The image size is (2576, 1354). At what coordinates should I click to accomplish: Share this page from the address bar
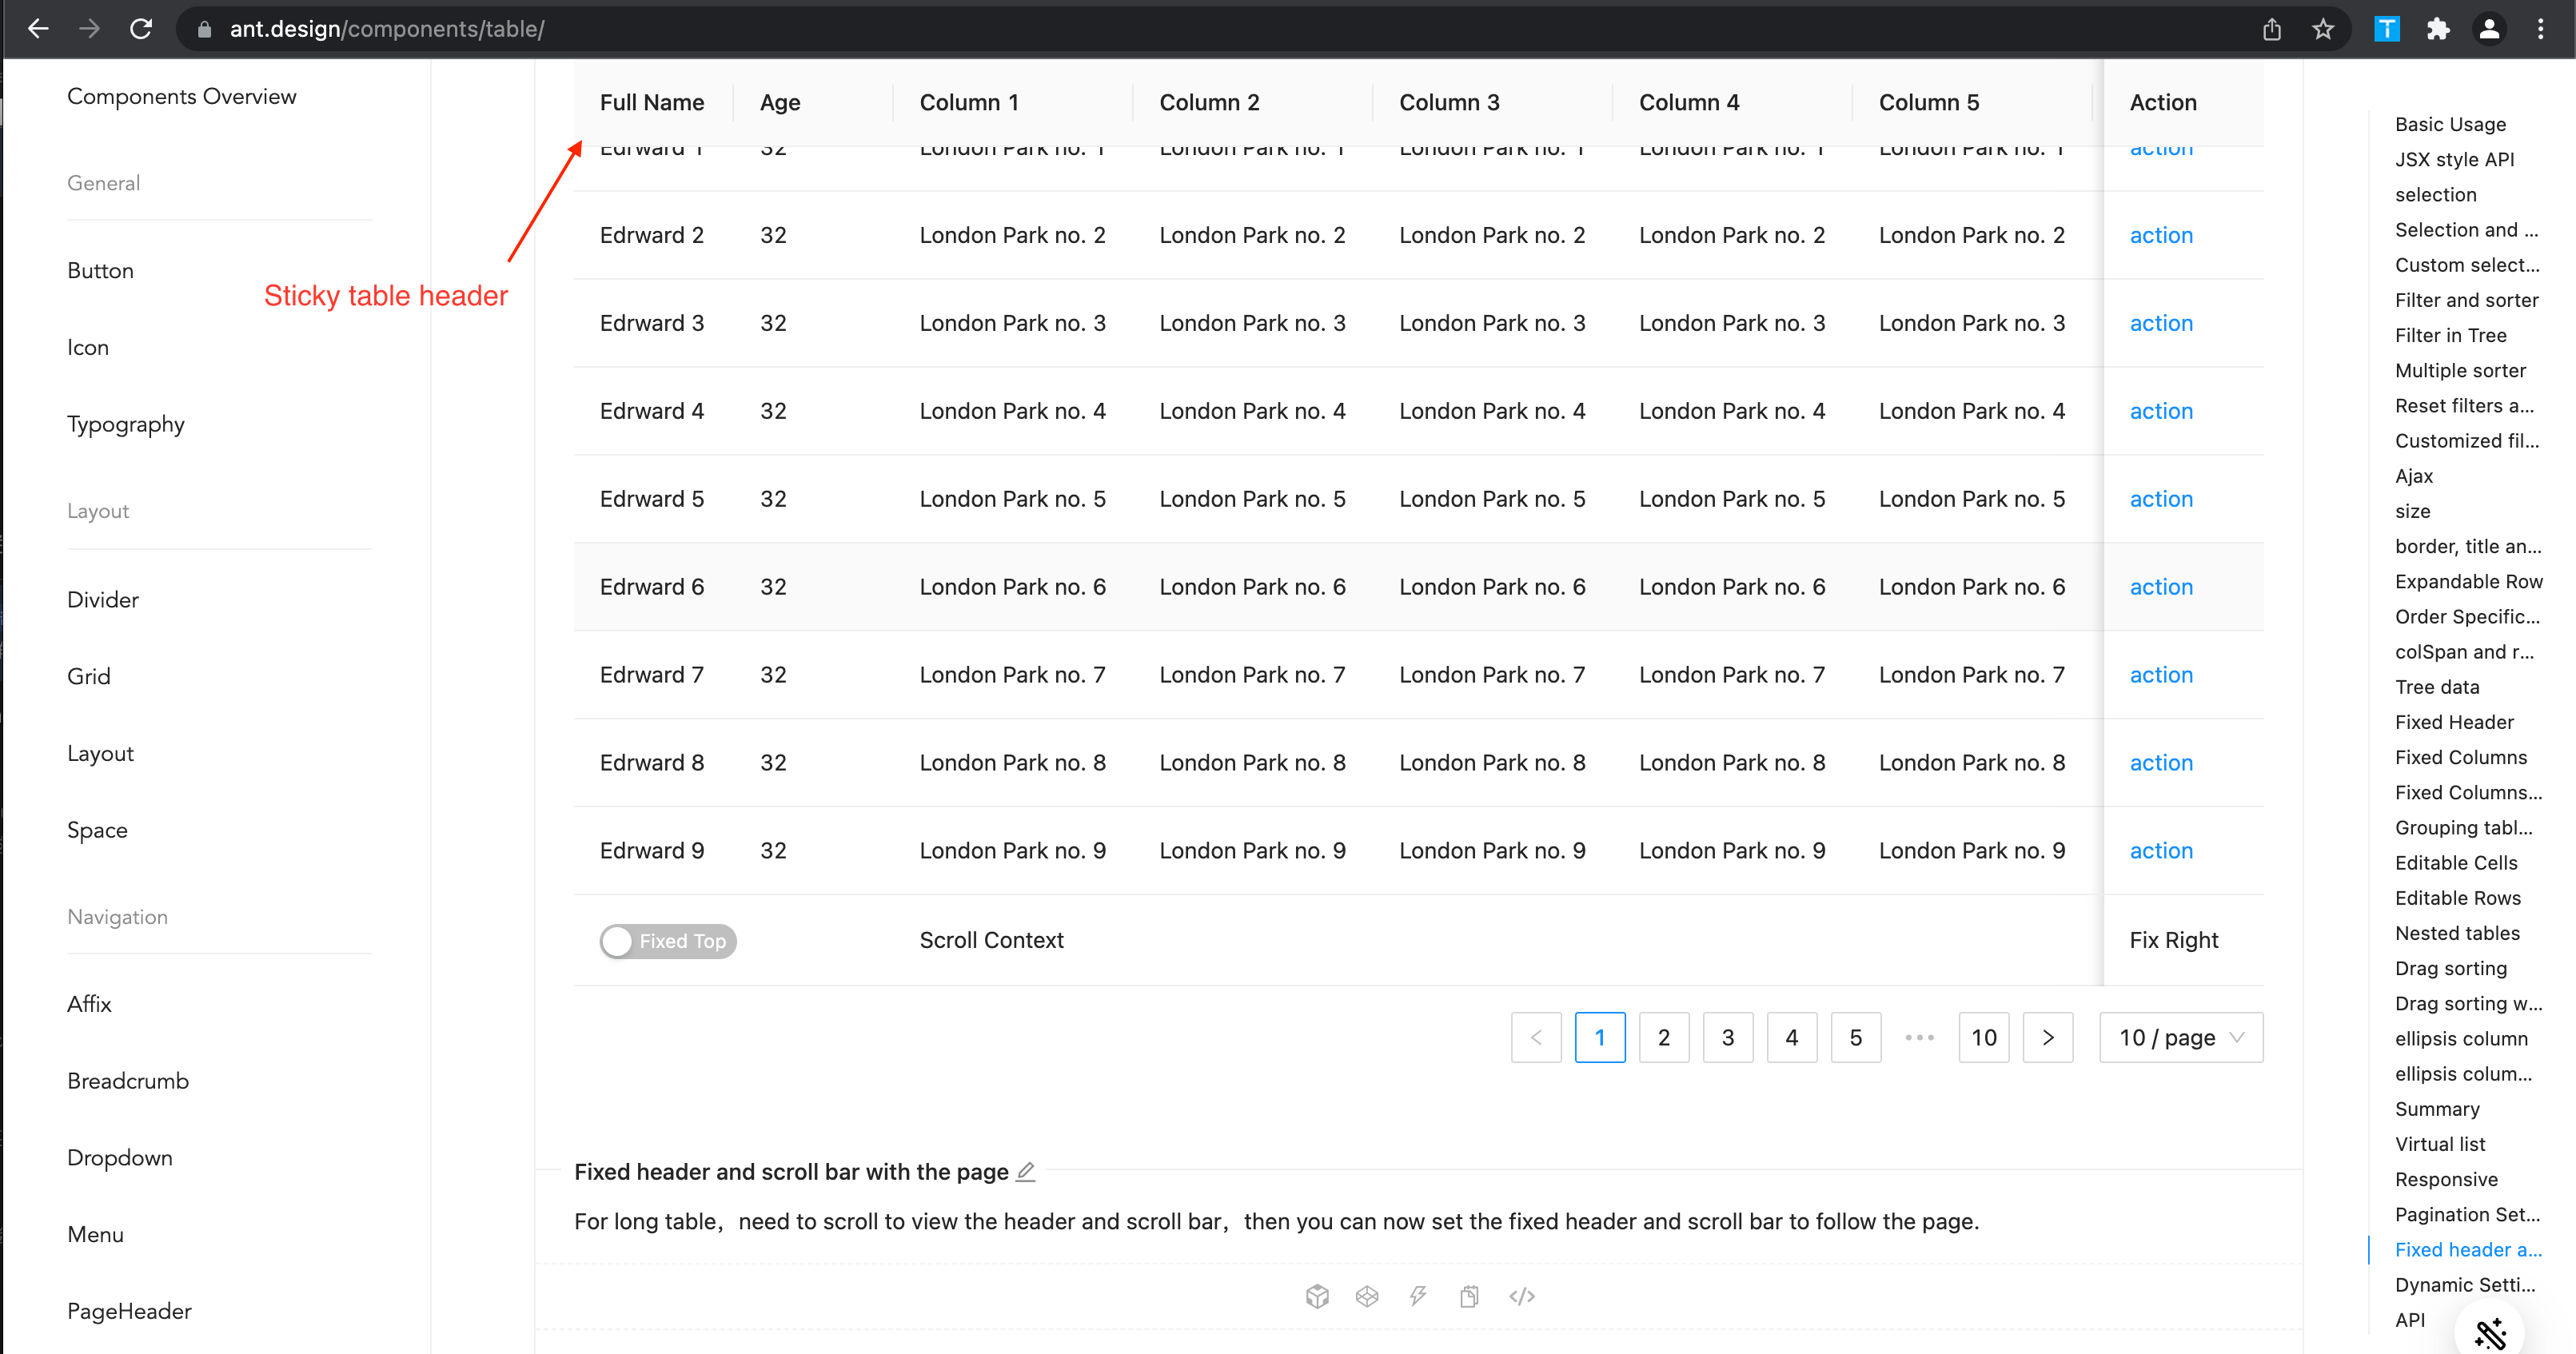click(x=2272, y=29)
